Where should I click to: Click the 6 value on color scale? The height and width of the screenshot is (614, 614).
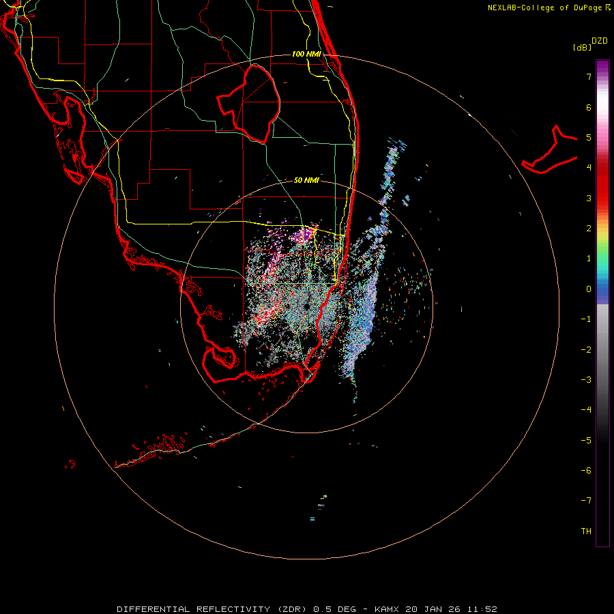click(589, 107)
